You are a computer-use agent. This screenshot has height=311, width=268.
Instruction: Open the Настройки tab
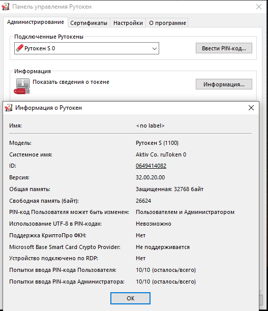[x=128, y=23]
